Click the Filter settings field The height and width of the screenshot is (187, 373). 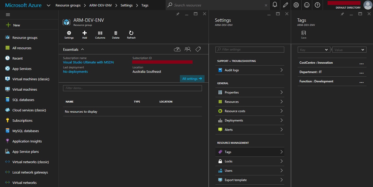coord(250,49)
